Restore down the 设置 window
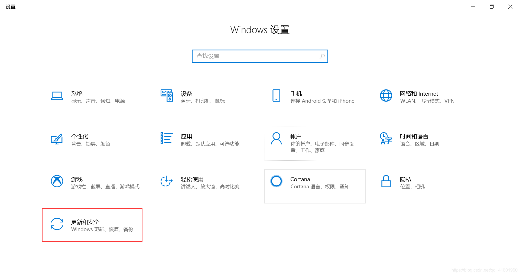Screen dimensions: 520x275 click(x=492, y=7)
